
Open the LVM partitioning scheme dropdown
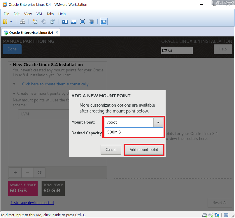(x=44, y=114)
